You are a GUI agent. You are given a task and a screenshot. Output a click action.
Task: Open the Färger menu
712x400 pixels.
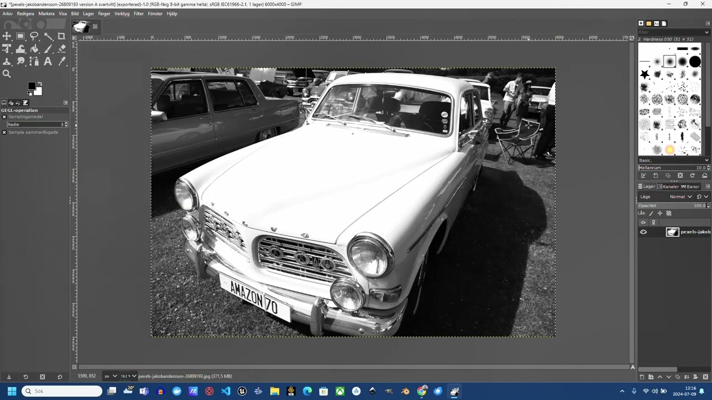click(104, 14)
